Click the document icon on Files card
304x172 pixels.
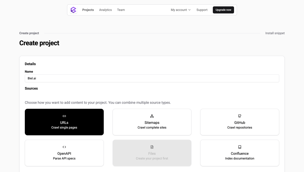click(x=152, y=147)
